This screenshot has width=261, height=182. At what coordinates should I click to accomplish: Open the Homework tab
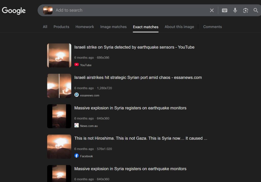(85, 27)
